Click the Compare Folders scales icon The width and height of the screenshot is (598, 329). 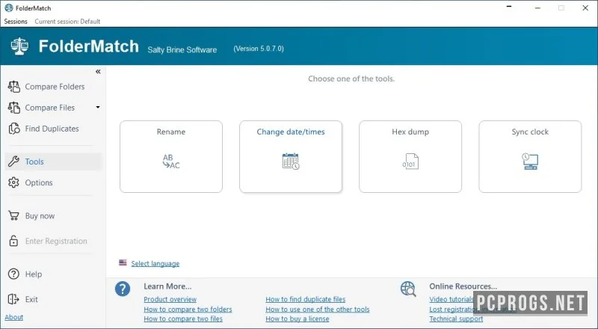pos(13,87)
